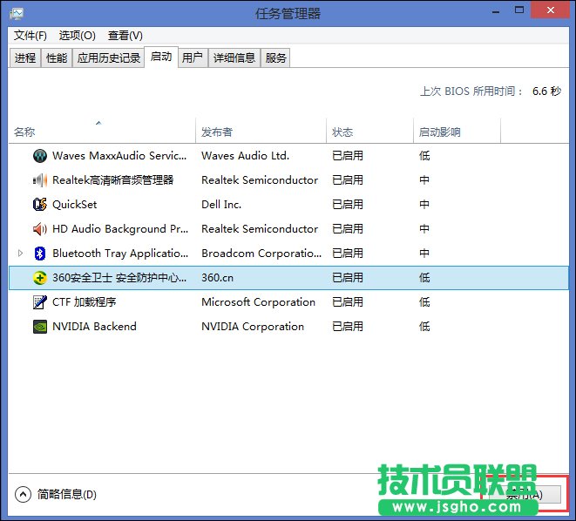The image size is (576, 521).
Task: Click the CTF 加载程序 icon
Action: click(x=39, y=302)
